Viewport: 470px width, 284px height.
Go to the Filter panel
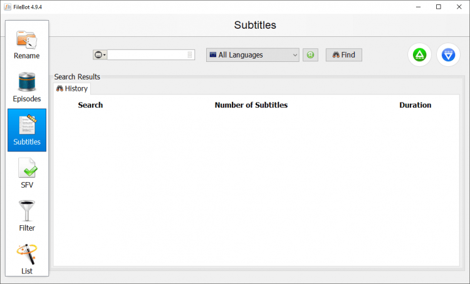(x=27, y=216)
